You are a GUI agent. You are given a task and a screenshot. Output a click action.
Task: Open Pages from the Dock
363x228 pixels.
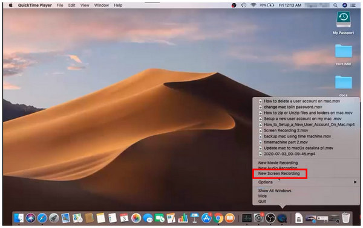(x=171, y=218)
